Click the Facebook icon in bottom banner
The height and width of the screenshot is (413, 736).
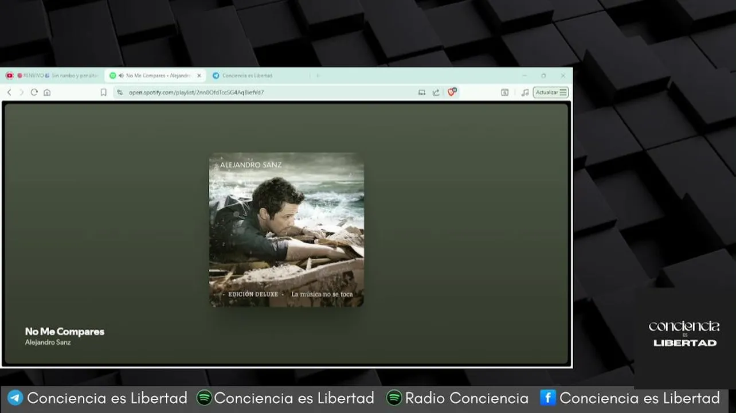coord(548,398)
